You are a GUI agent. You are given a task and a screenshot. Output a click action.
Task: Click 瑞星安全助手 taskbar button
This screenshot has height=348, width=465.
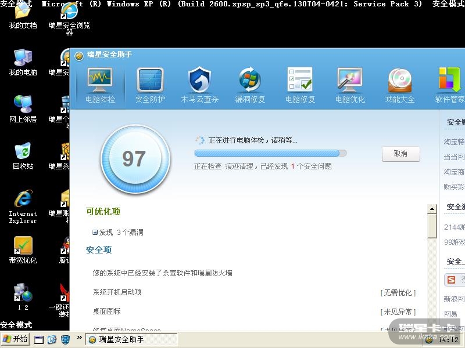(131, 339)
